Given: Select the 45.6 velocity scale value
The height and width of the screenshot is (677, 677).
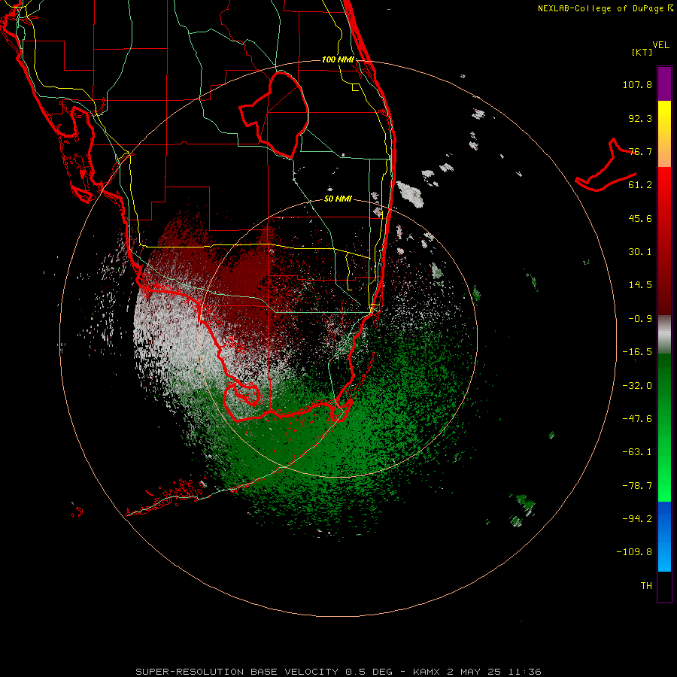Looking at the screenshot, I should pos(640,218).
